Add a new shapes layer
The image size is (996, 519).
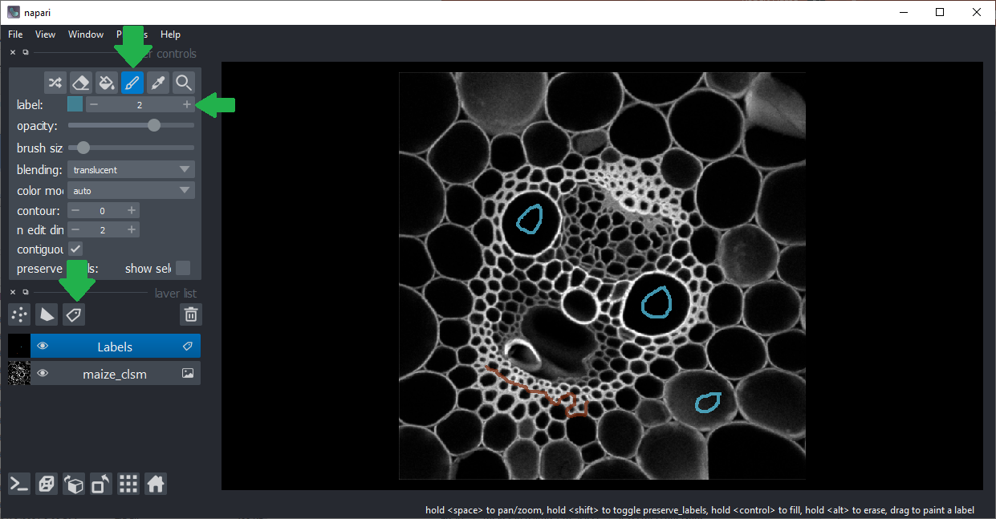pos(47,314)
